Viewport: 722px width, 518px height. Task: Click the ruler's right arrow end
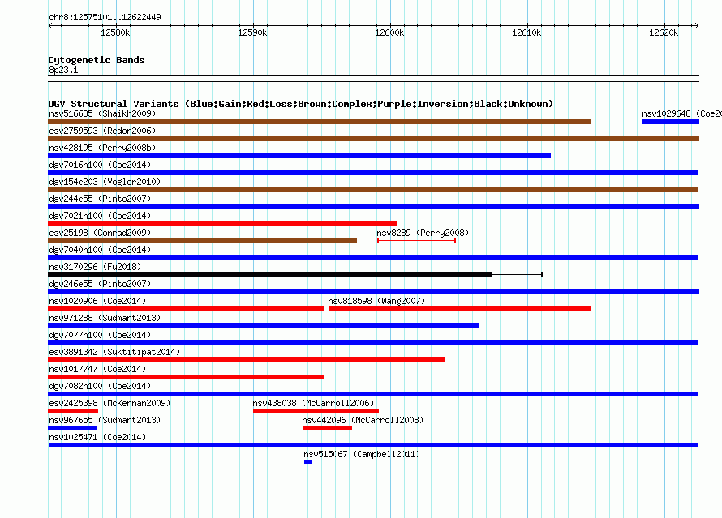click(x=696, y=25)
